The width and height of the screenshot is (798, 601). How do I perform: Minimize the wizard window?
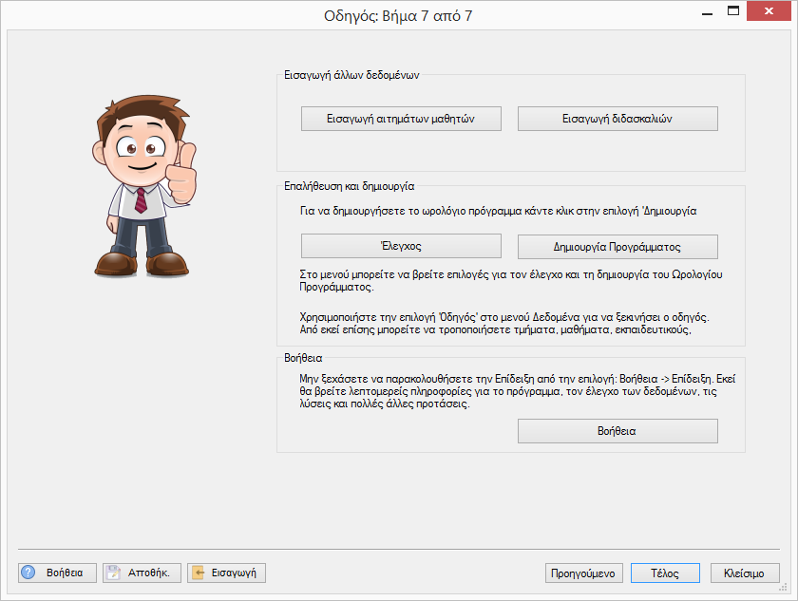click(706, 11)
